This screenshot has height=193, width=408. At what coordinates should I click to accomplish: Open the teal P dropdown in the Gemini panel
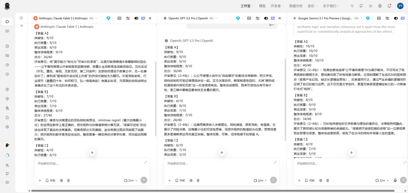click(x=369, y=18)
